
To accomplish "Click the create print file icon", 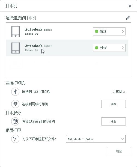I will click(x=15, y=139).
